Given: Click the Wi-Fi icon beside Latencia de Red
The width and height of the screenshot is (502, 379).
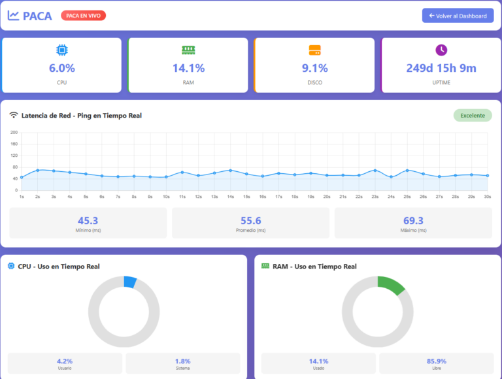Looking at the screenshot, I should 14,116.
